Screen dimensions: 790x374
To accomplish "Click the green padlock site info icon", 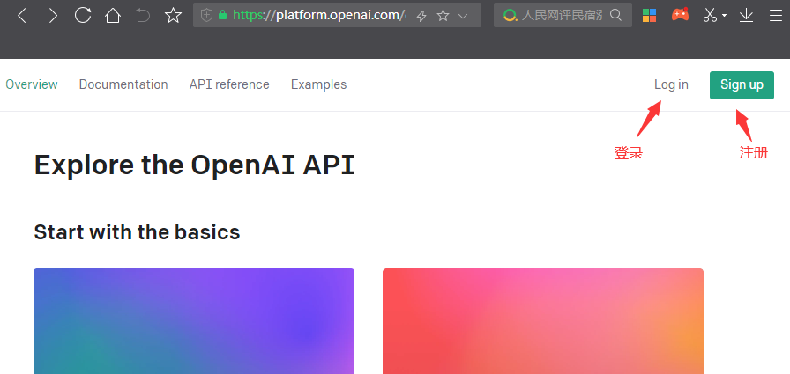I will click(223, 15).
